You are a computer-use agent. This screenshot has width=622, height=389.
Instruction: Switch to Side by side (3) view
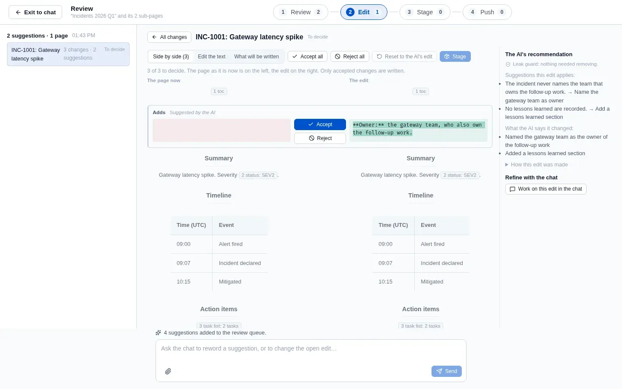171,57
